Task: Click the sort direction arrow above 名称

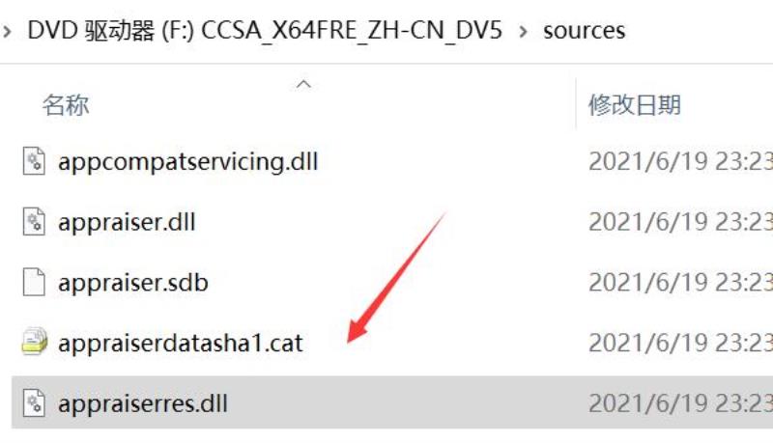Action: [x=303, y=84]
